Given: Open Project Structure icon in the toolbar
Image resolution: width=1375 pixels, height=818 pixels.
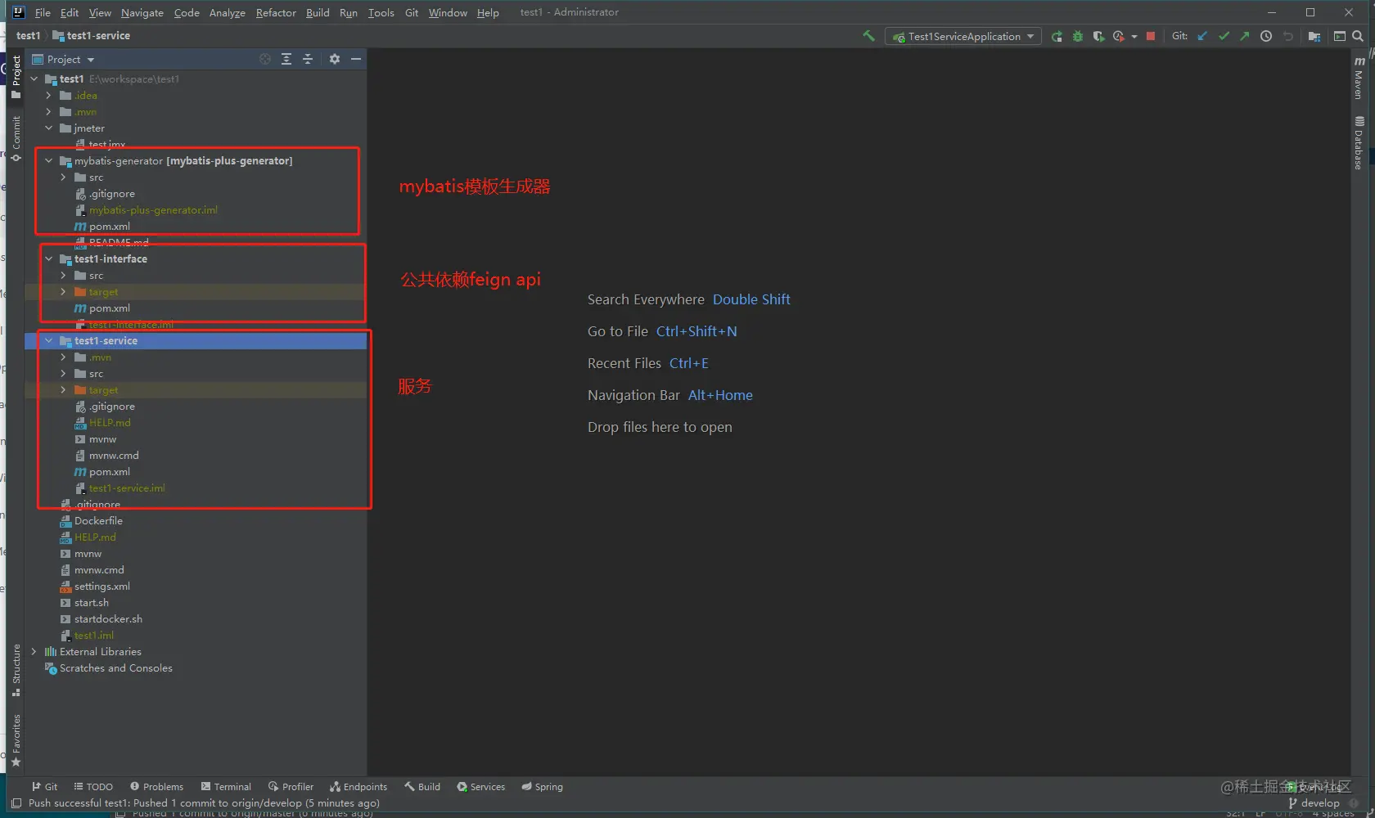Looking at the screenshot, I should coord(1314,36).
